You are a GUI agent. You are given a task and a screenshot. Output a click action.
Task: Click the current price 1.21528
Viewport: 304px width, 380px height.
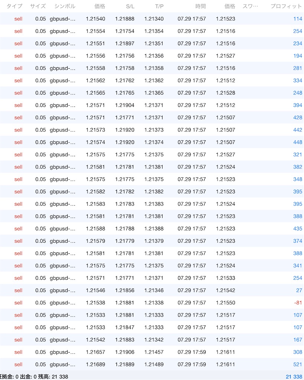[x=225, y=93]
